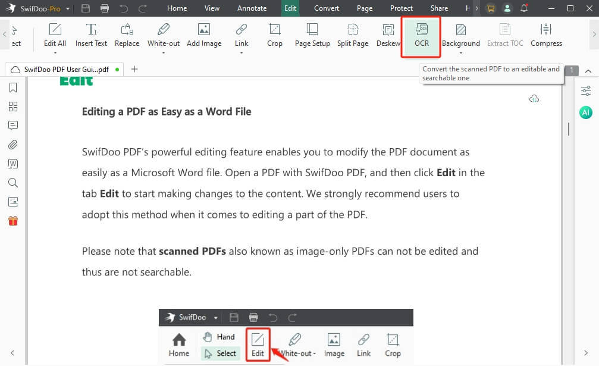The width and height of the screenshot is (599, 366).
Task: Open the Attachments paperclip panel
Action: pyautogui.click(x=13, y=145)
